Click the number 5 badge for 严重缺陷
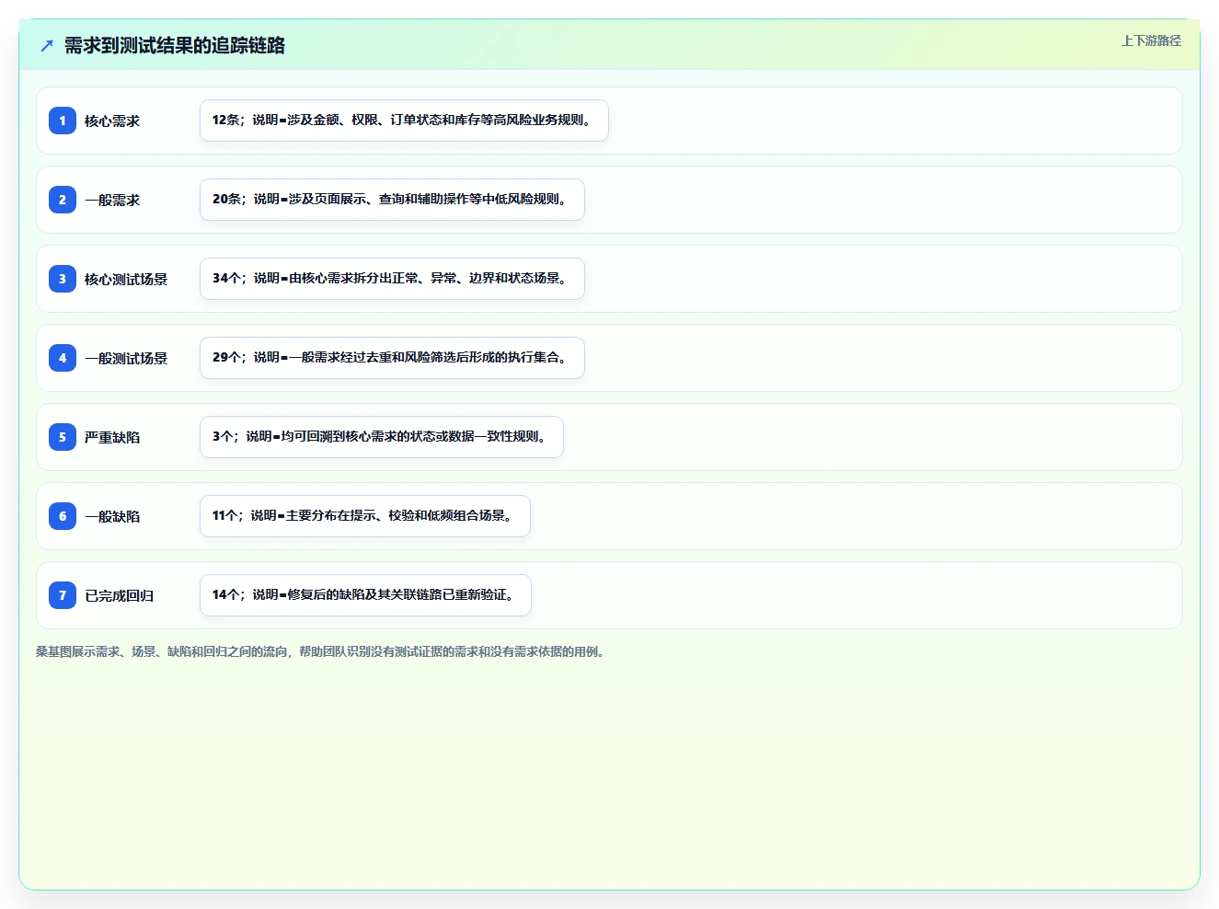1219x909 pixels. (x=63, y=437)
